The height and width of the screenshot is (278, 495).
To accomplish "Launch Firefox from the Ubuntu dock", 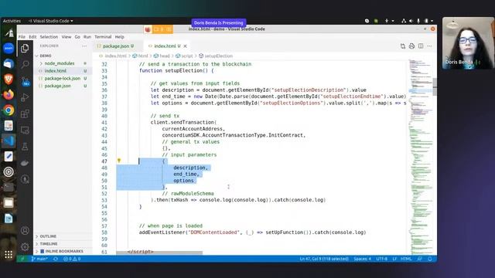I will click(9, 94).
